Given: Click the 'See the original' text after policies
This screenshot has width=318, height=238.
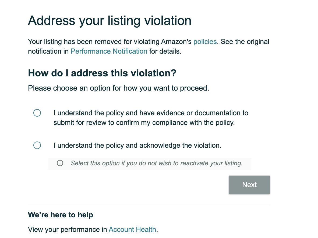Looking at the screenshot, I should [x=245, y=42].
